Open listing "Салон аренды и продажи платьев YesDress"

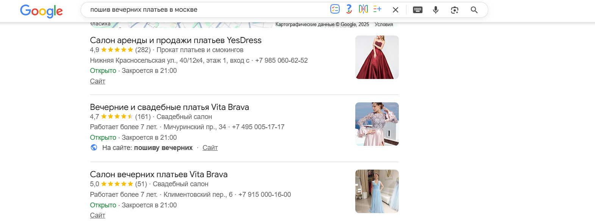176,40
